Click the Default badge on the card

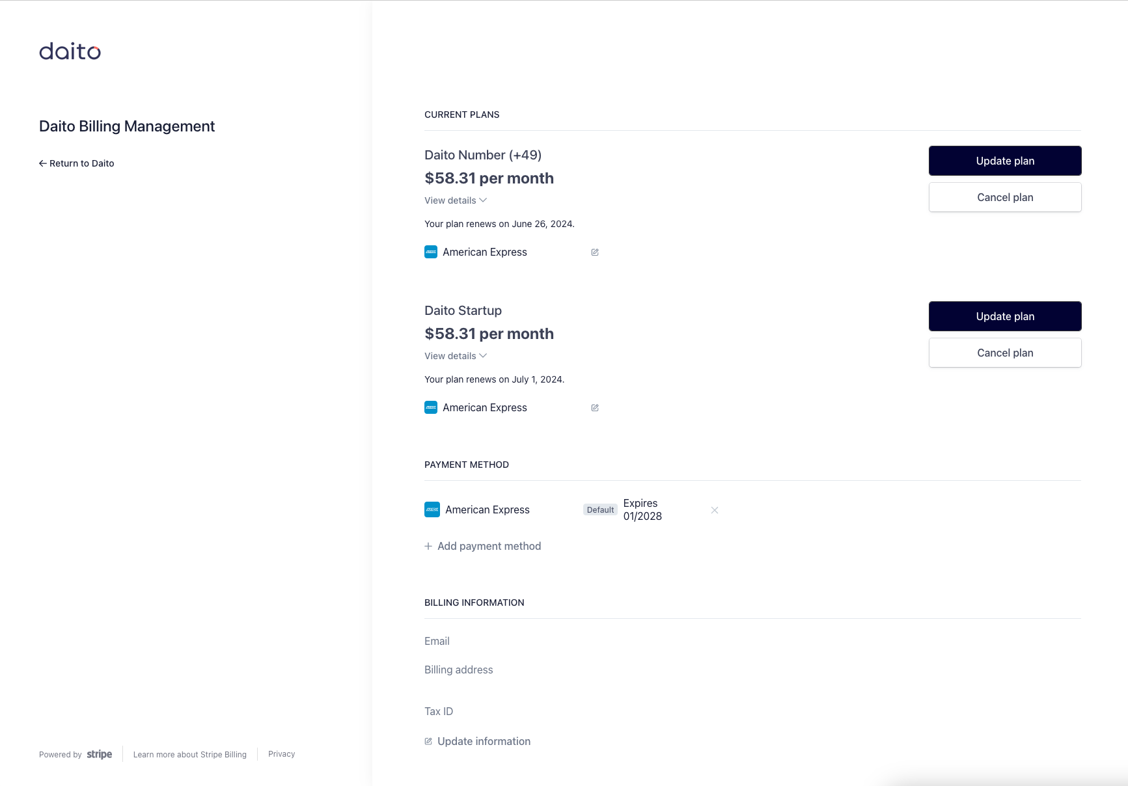coord(600,510)
